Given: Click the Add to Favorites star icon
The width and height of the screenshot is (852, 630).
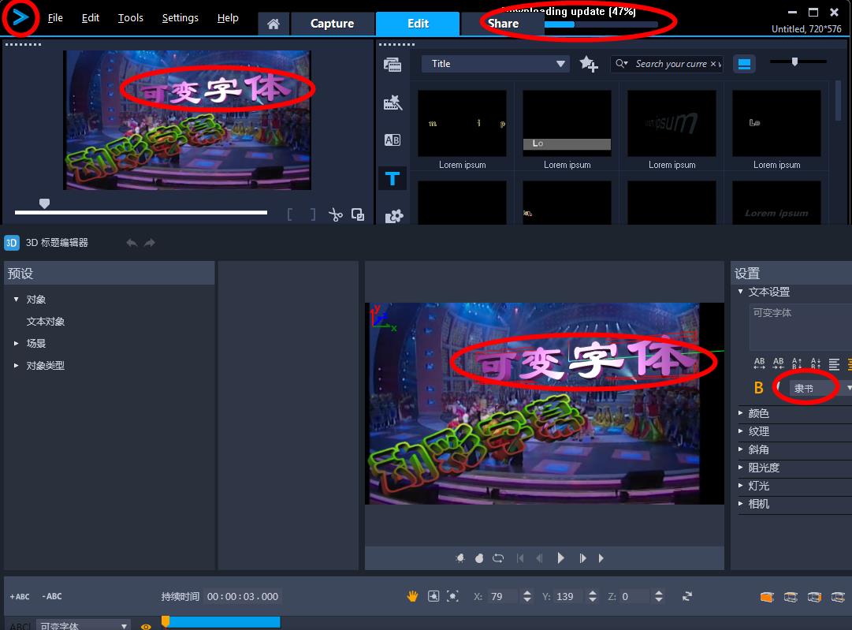Looking at the screenshot, I should pos(589,64).
